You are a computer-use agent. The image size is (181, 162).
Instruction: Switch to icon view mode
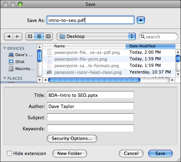[30, 37]
